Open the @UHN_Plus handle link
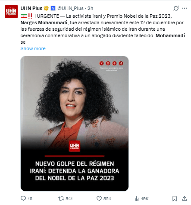The image size is (191, 205). point(70,8)
